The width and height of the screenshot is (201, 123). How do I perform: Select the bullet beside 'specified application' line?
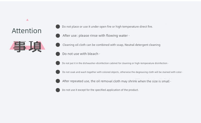pyautogui.click(x=58, y=90)
